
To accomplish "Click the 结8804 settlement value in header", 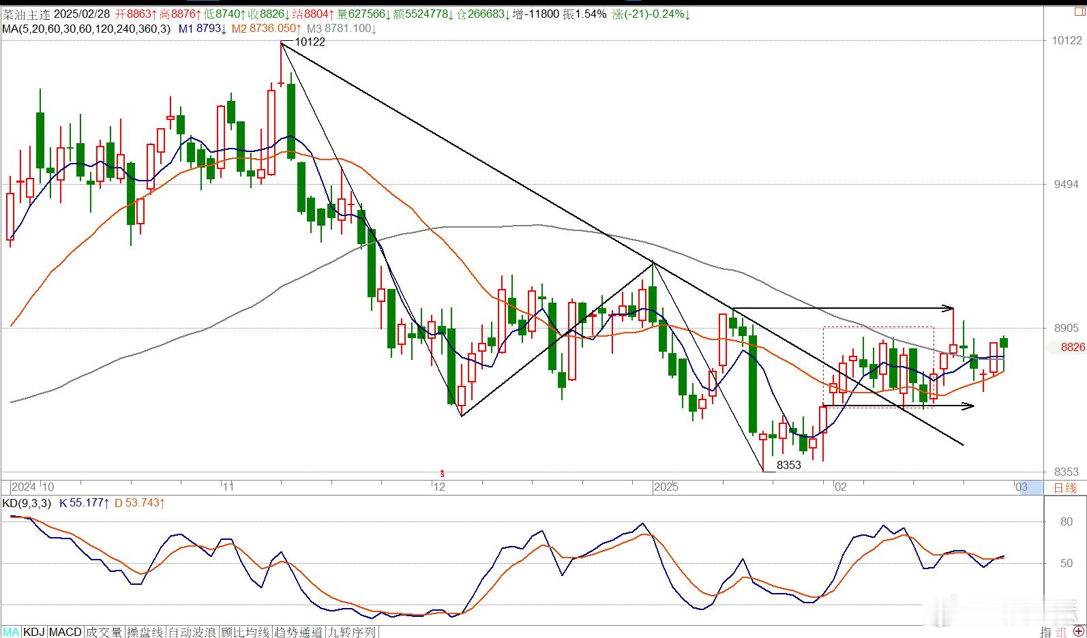I will pos(313,14).
